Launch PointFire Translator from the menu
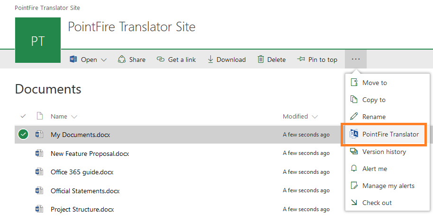Screen dimensions: 433x222 coord(388,134)
